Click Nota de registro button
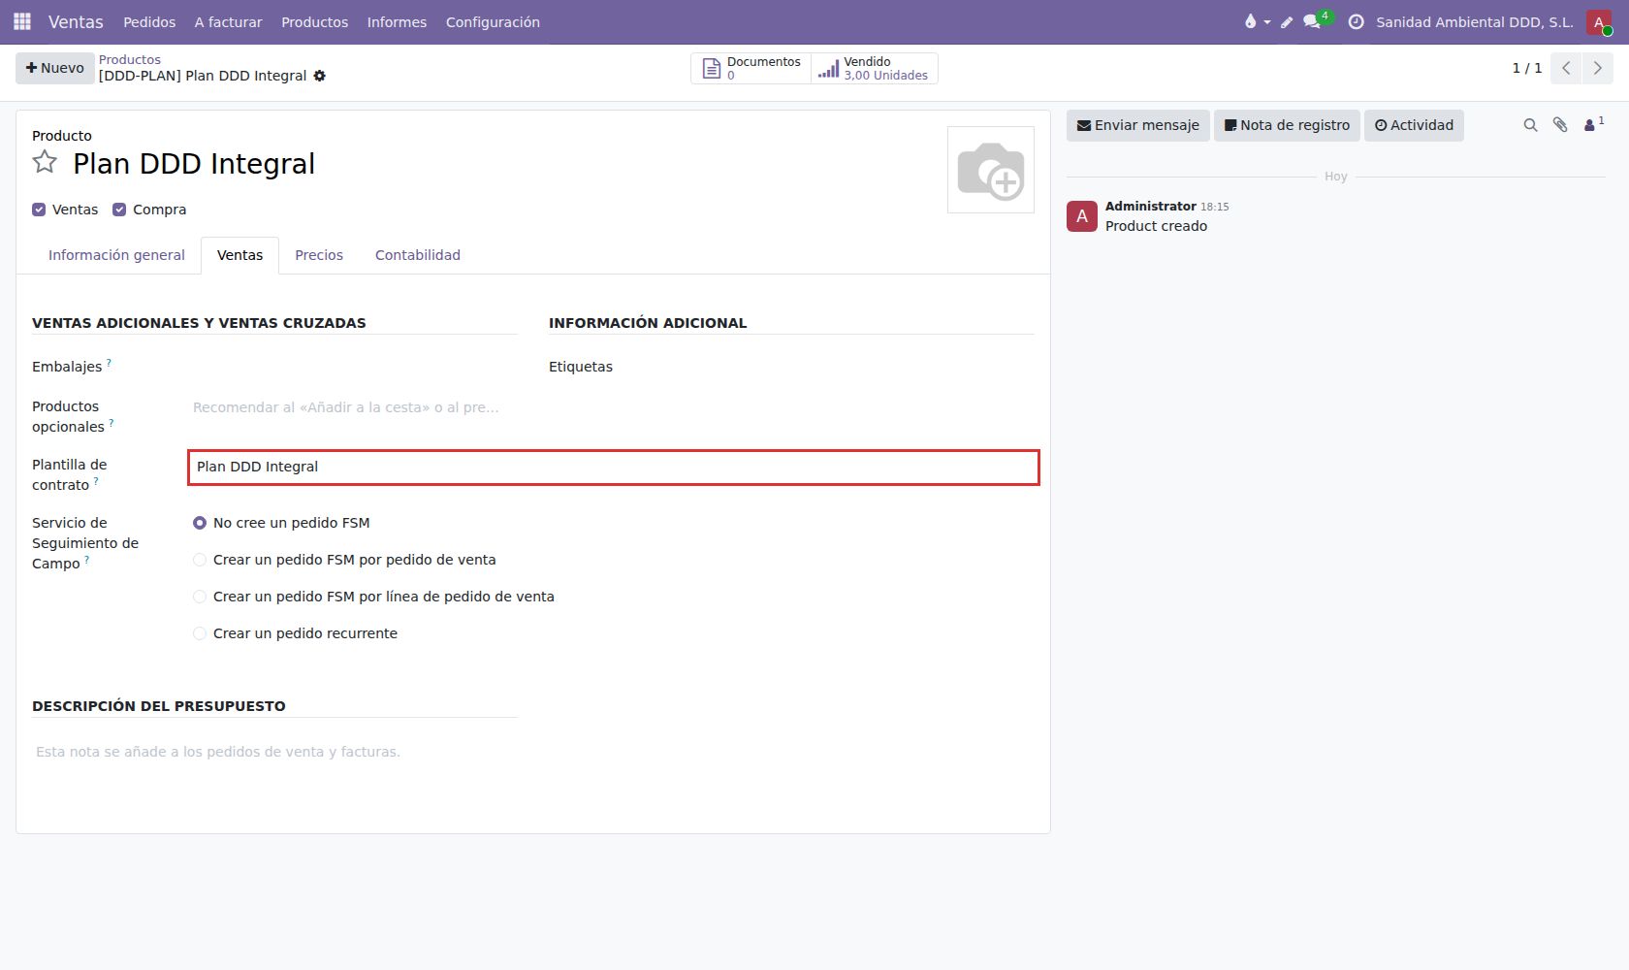The width and height of the screenshot is (1629, 970). pos(1287,125)
